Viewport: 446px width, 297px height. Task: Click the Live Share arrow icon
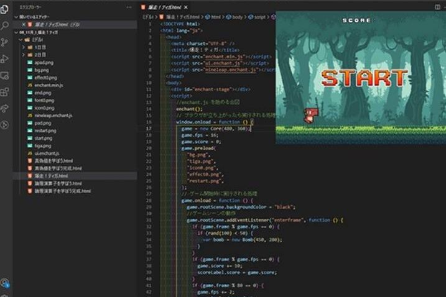(4, 108)
